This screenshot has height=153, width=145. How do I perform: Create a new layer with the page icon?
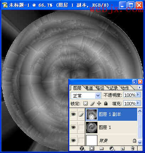pyautogui.click(x=123, y=148)
